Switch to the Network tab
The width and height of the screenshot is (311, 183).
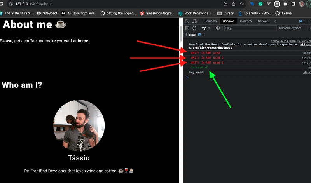[x=263, y=21]
